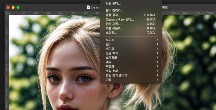
Task: Expand the 흐림 효과 갤러리 submenu
Action: [x=131, y=75]
